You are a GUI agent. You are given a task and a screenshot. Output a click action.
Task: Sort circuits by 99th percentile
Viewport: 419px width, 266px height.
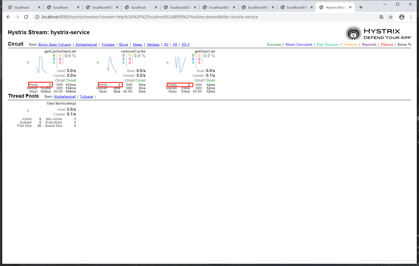coord(175,45)
